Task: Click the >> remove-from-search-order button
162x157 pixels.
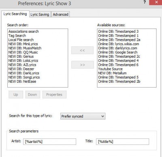Action: tap(82, 65)
